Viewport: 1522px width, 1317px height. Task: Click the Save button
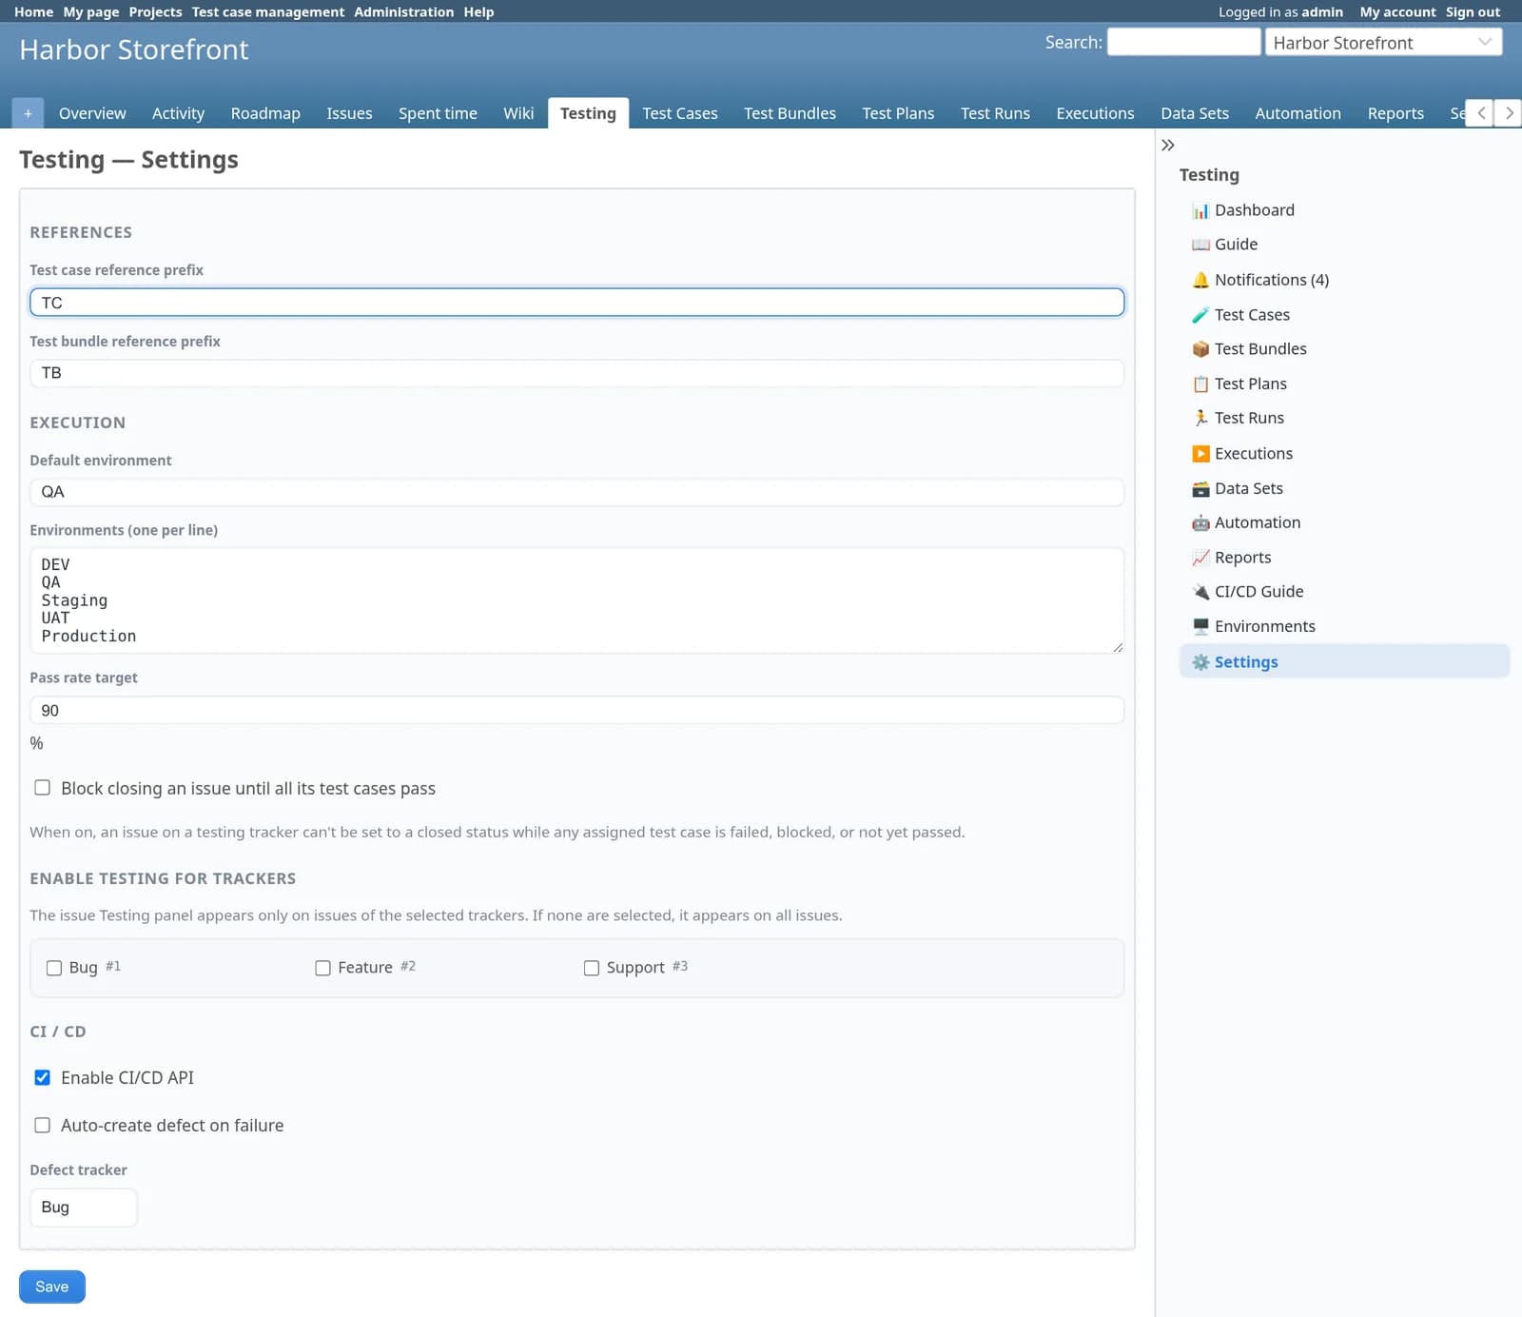click(x=52, y=1287)
